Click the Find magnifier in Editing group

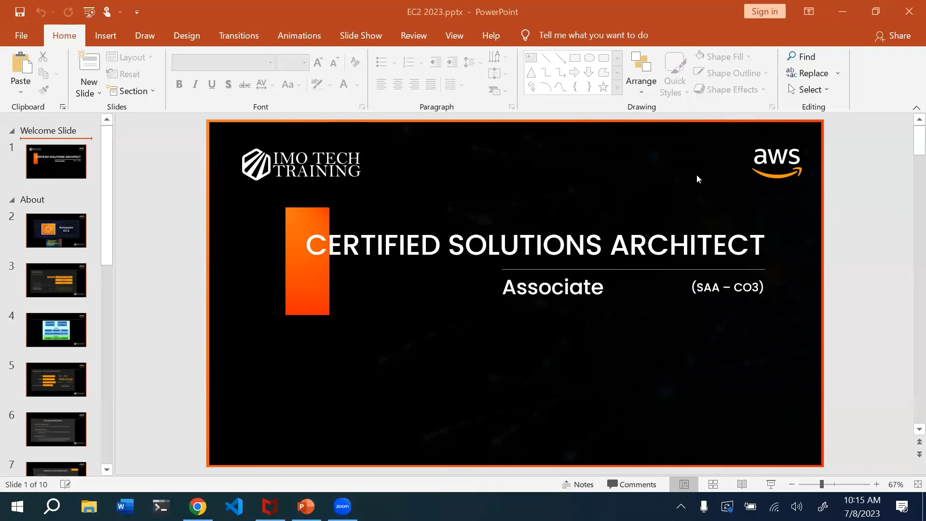[x=791, y=56]
